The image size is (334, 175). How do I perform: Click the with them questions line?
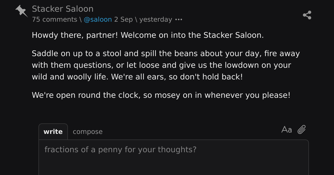coord(161,65)
